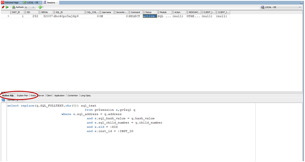Close the LOCAL - OE worksheet tab
Viewport: 305px width, 162px height.
tap(40, 2)
